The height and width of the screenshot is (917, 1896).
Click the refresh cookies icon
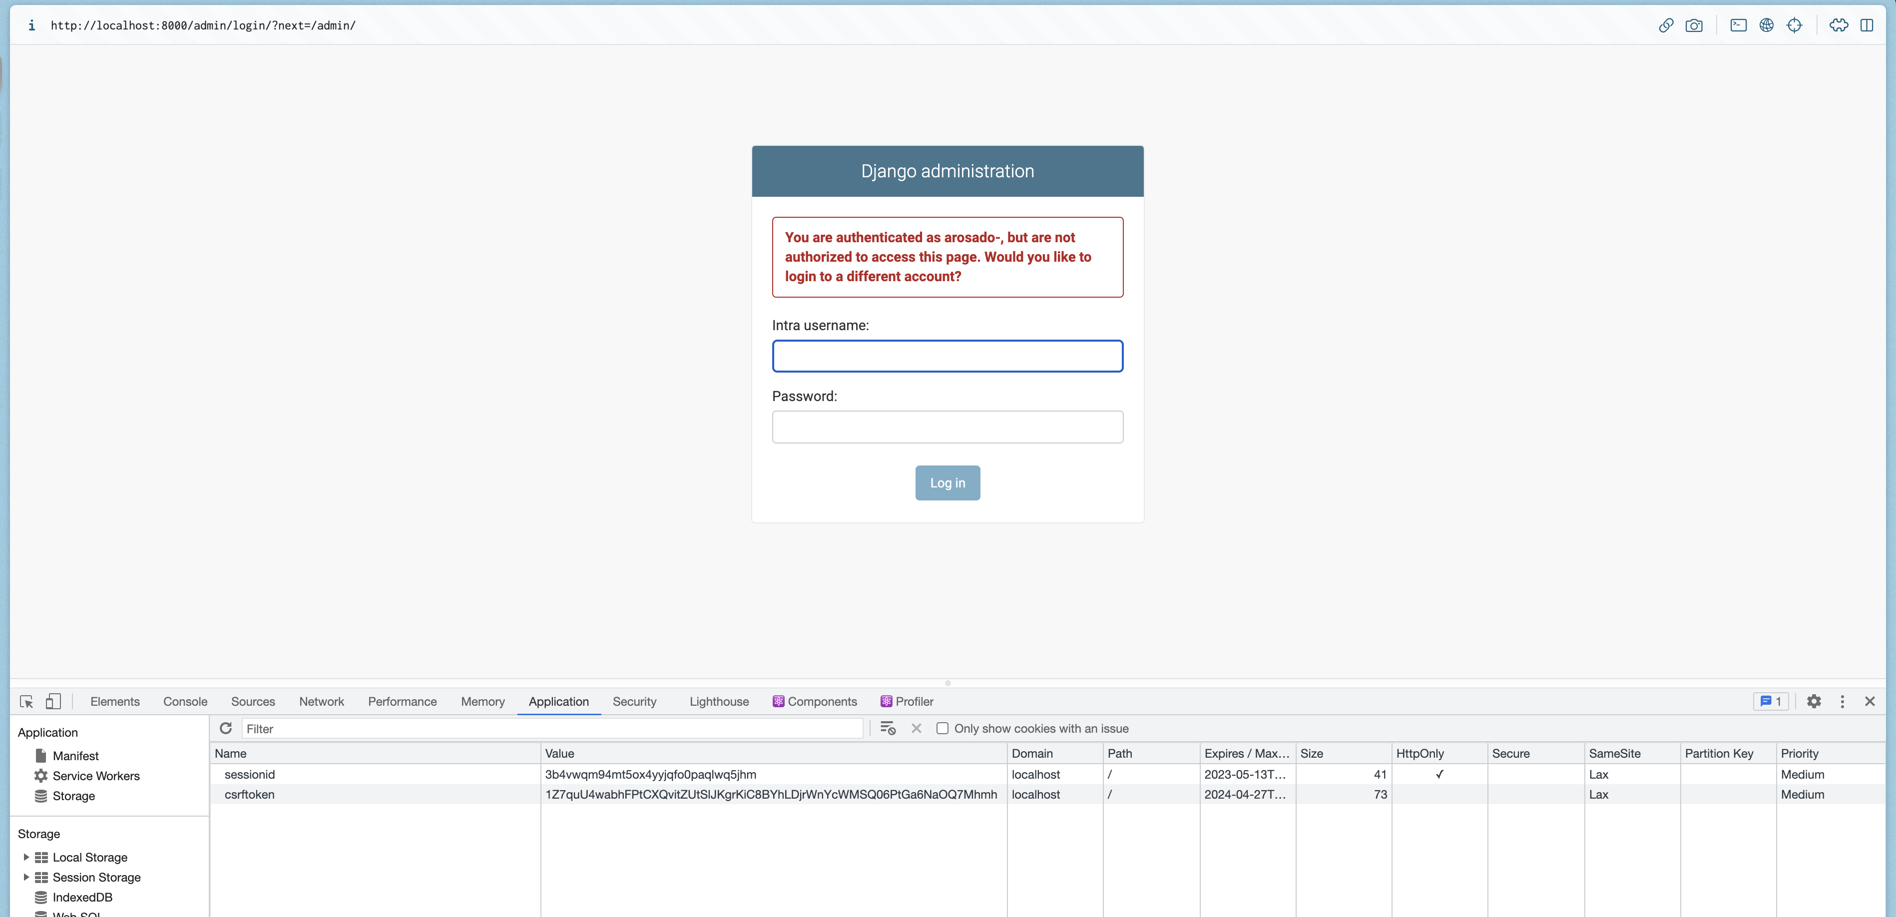pyautogui.click(x=224, y=728)
